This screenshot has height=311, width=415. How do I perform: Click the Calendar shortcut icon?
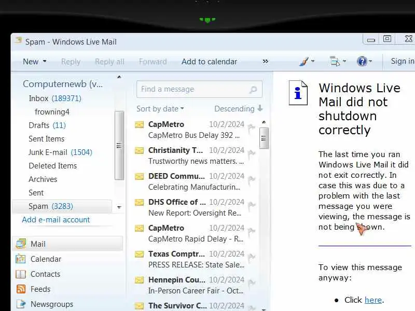(21, 259)
